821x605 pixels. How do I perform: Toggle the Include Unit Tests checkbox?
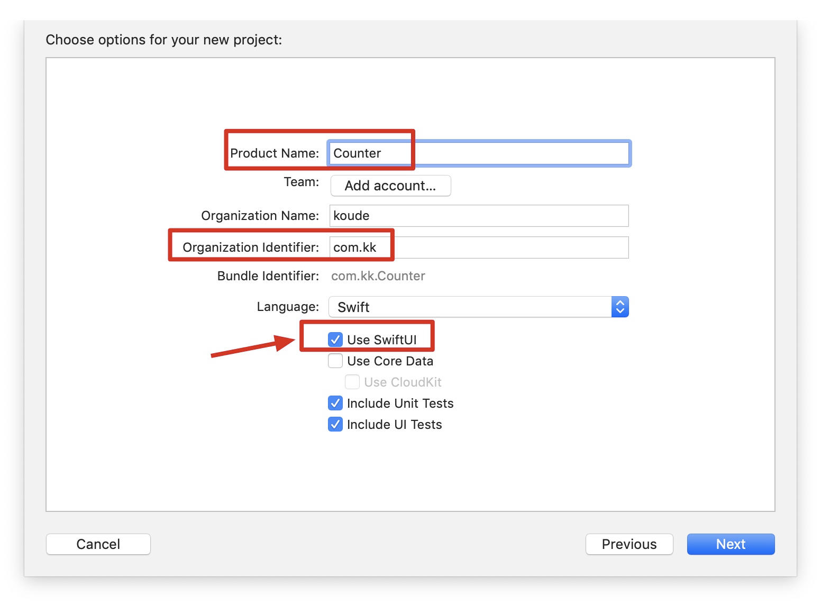pyautogui.click(x=335, y=403)
